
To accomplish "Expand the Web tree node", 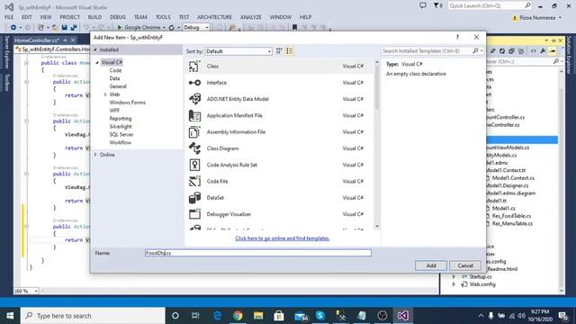I will click(105, 94).
